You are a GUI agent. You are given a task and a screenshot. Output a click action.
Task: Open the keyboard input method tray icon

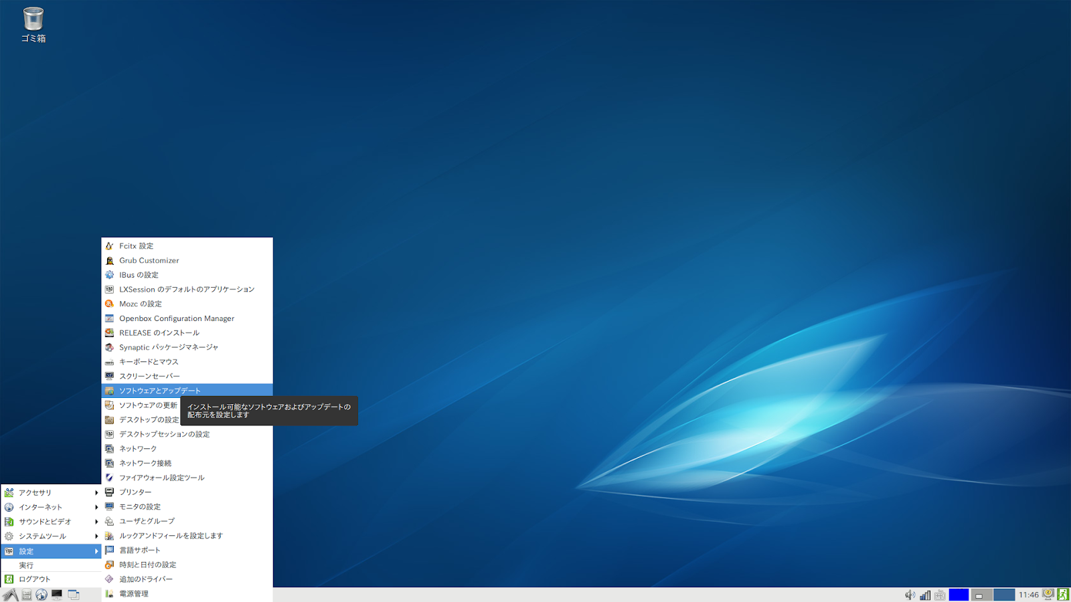(x=940, y=594)
